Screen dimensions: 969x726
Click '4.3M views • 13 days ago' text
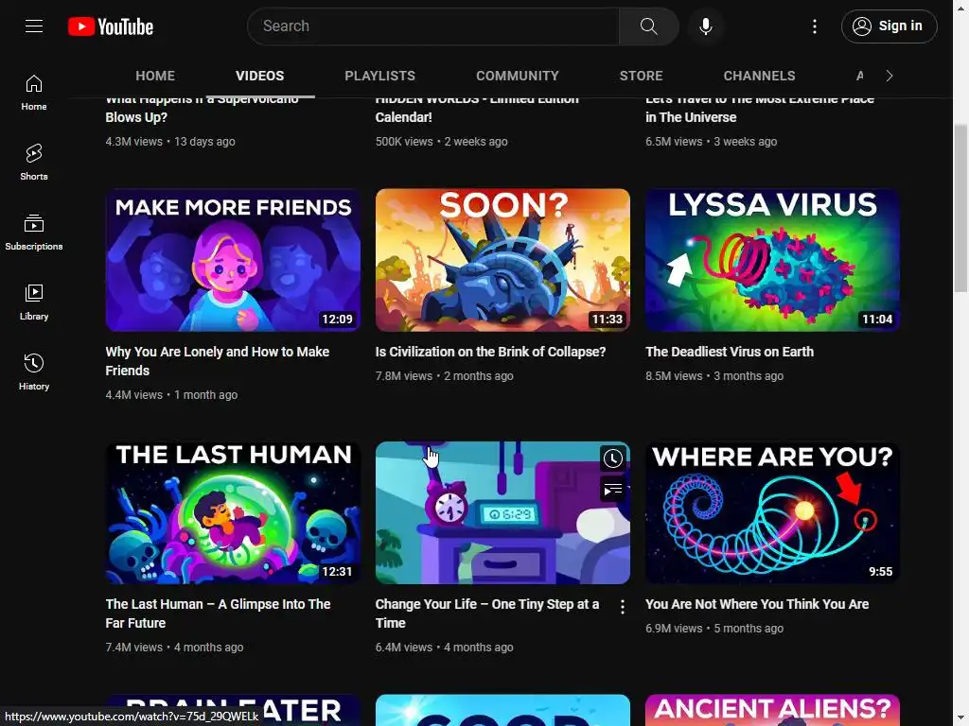[170, 142]
